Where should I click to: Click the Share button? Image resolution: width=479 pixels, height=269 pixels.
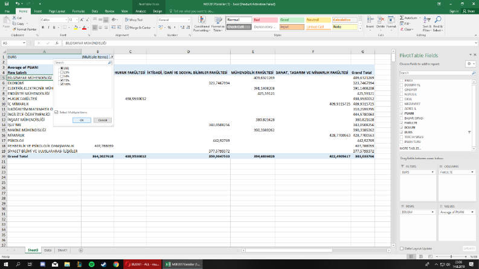(469, 11)
